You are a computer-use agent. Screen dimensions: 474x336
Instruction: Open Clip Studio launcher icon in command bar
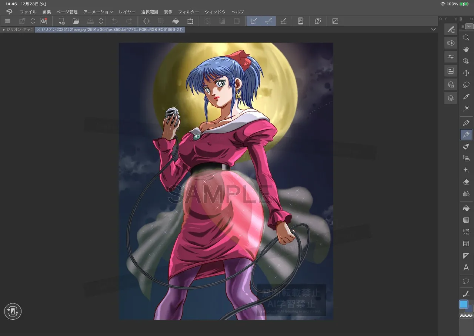(44, 21)
